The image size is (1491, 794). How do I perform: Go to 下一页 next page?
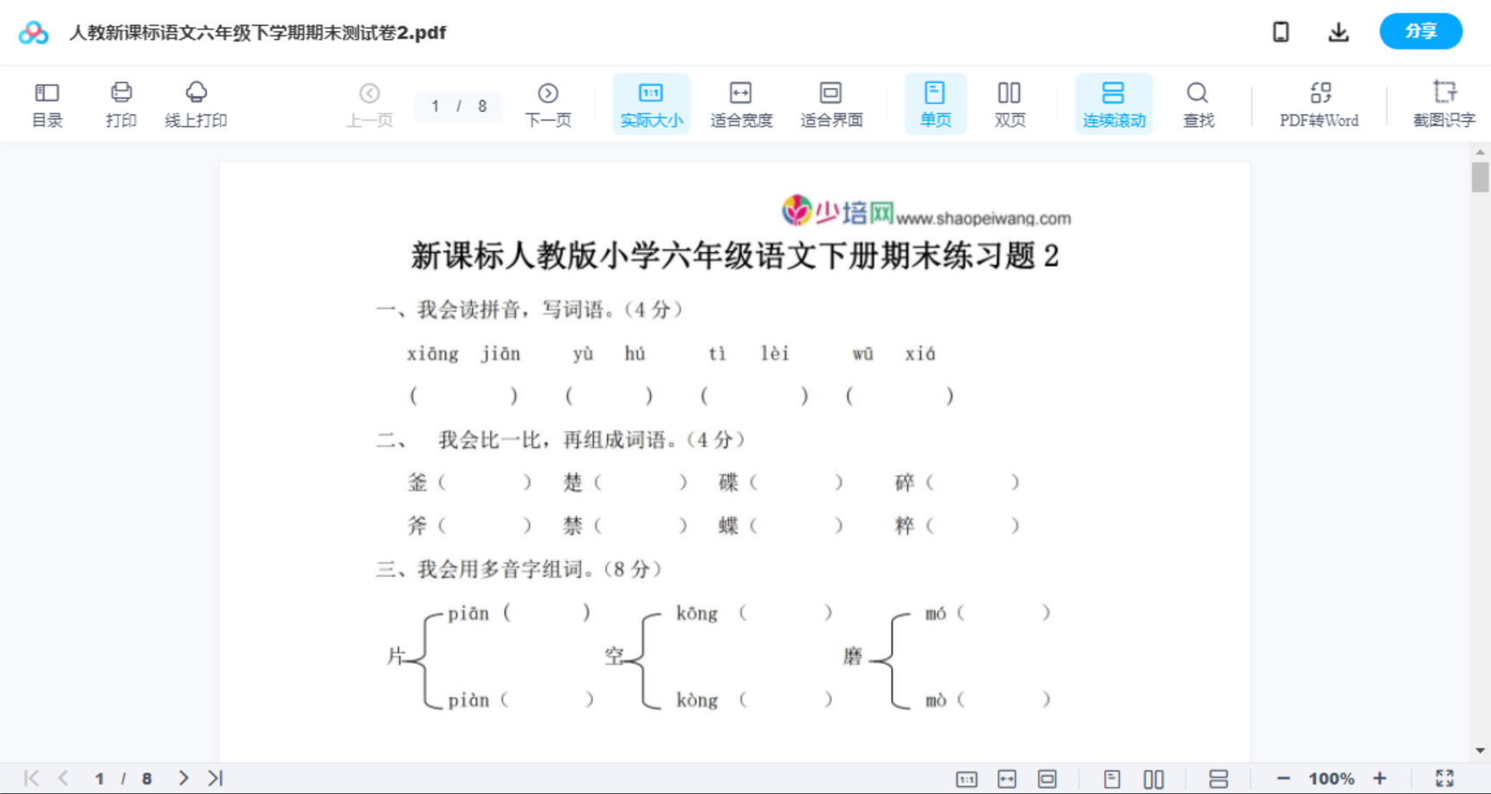click(548, 103)
